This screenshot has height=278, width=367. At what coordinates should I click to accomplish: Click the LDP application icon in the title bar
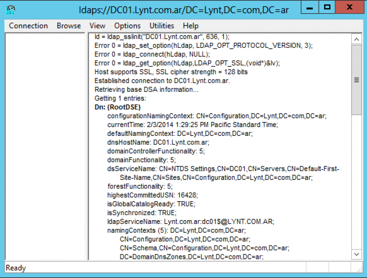[11, 9]
